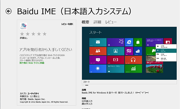Click the Weather sun tile
The width and height of the screenshot is (180, 109).
tap(98, 69)
